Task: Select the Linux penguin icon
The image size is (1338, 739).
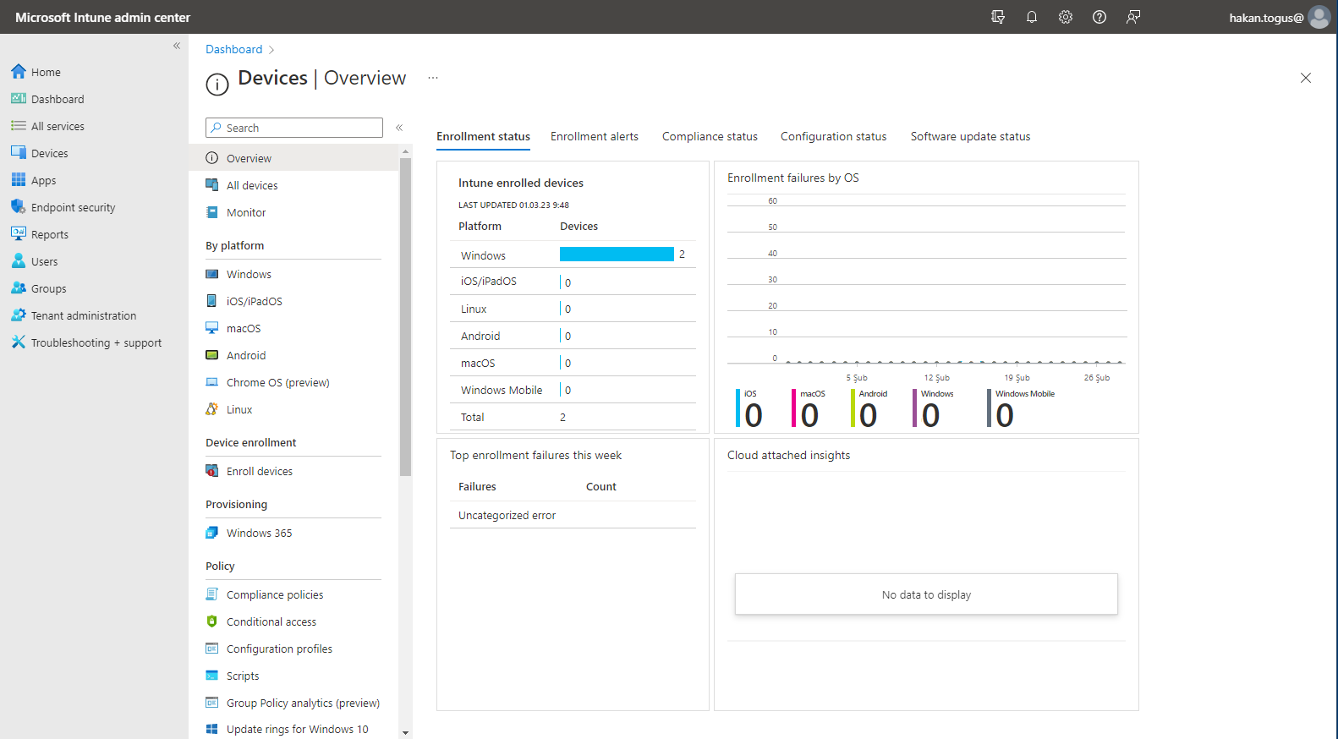Action: 212,409
